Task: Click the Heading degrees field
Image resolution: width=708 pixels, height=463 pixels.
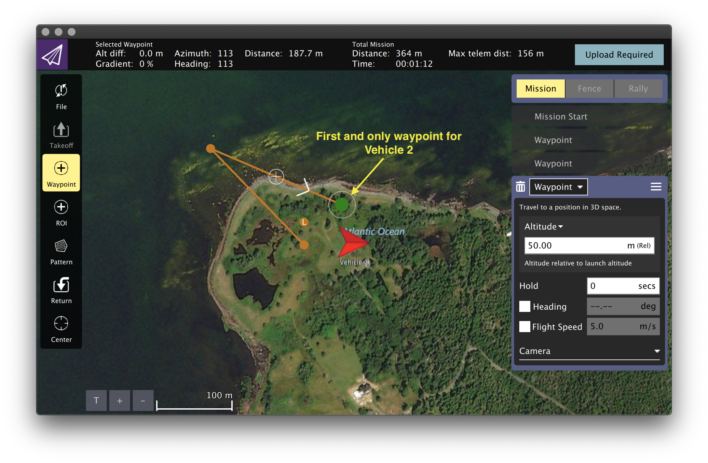Action: click(x=623, y=306)
